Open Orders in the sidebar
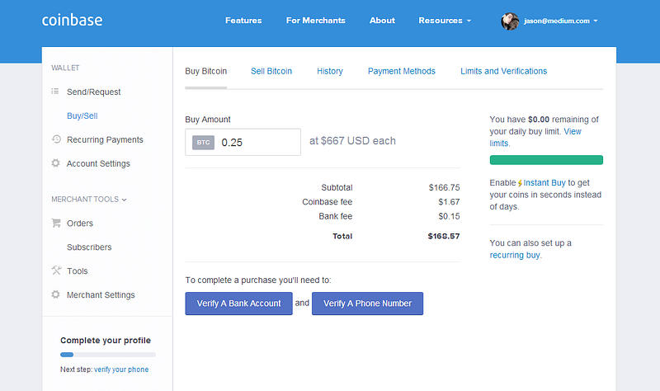Image resolution: width=660 pixels, height=391 pixels. coord(79,223)
